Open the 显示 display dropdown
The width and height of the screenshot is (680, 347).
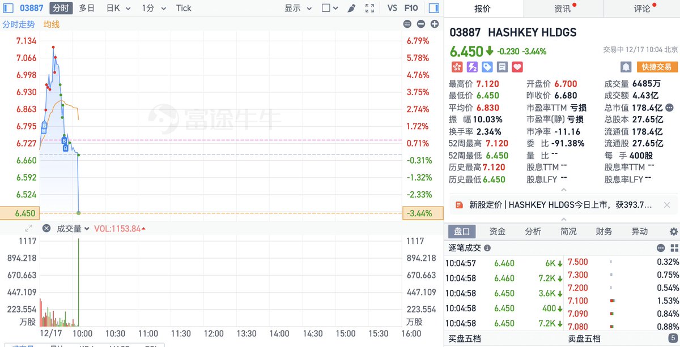[298, 8]
